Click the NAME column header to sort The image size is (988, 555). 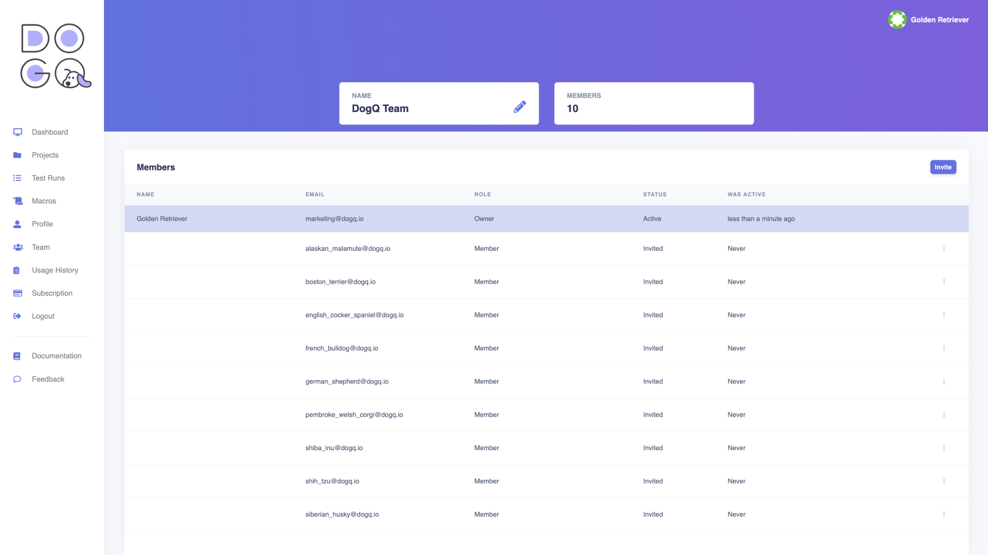(x=145, y=194)
